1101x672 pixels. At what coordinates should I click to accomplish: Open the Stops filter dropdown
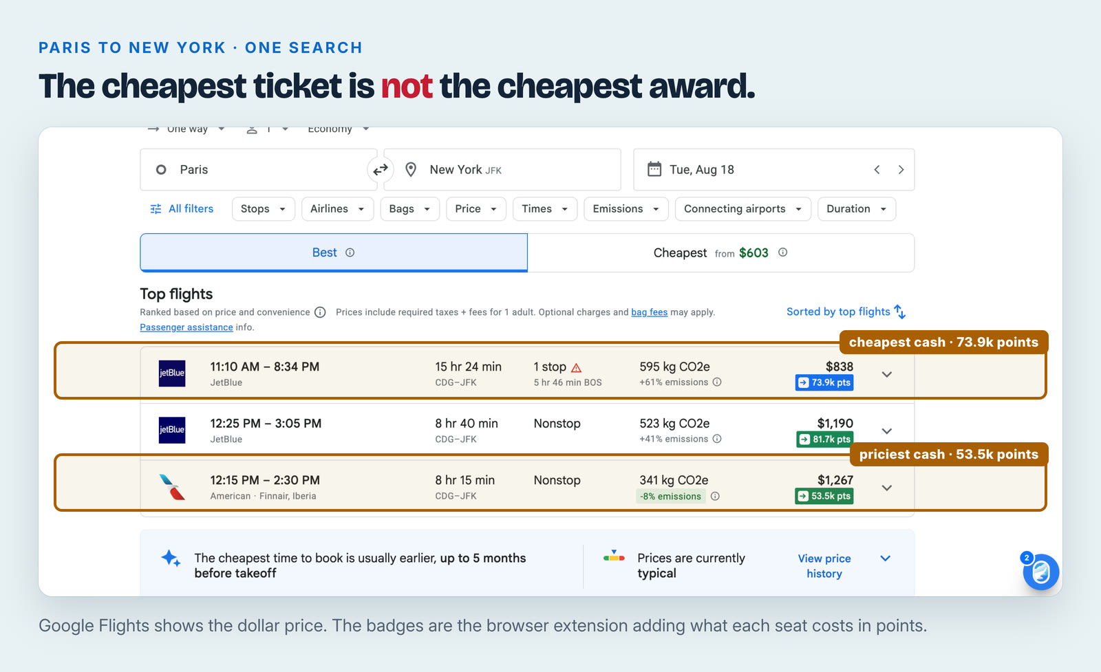coord(264,209)
